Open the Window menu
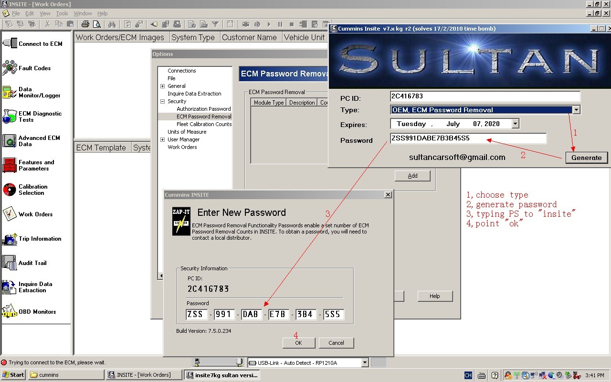The height and width of the screenshot is (382, 611). pyautogui.click(x=83, y=13)
